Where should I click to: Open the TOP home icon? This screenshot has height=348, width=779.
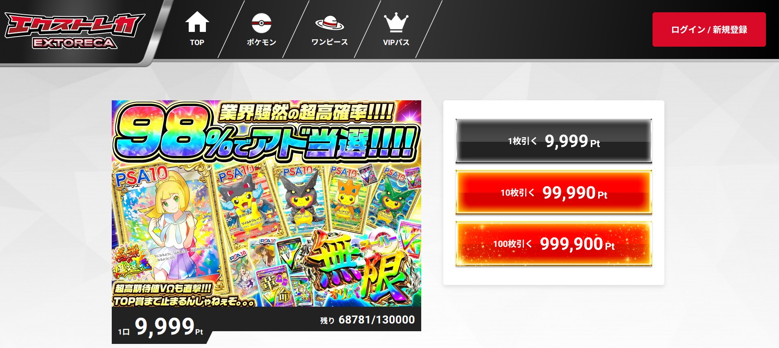coord(197,22)
